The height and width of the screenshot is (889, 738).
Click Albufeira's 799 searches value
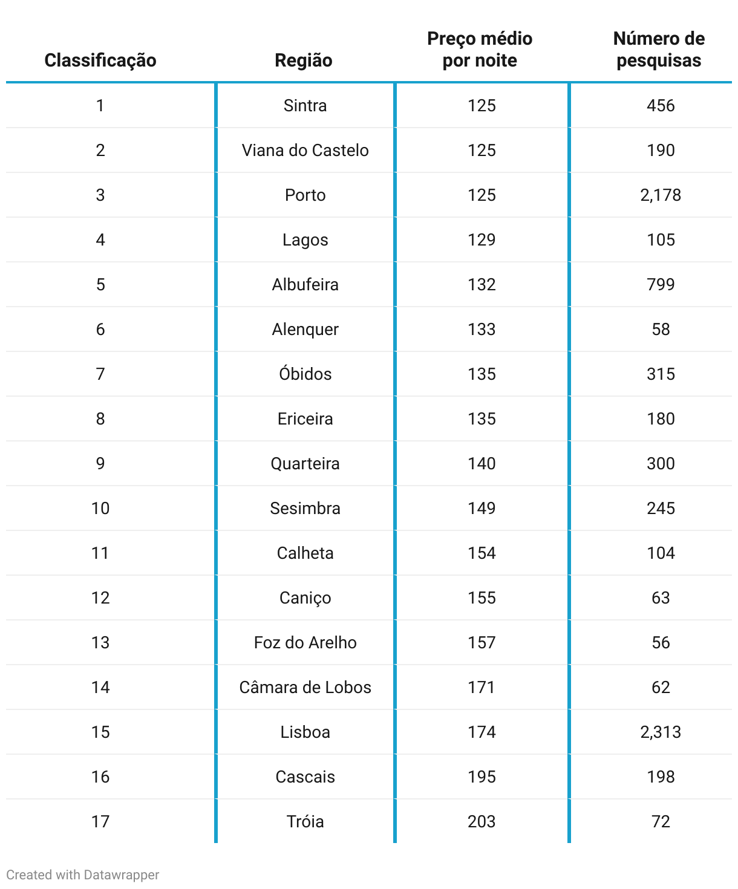(661, 285)
